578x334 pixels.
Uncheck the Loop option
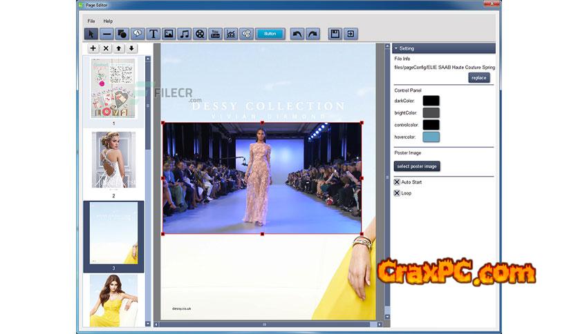click(x=397, y=193)
